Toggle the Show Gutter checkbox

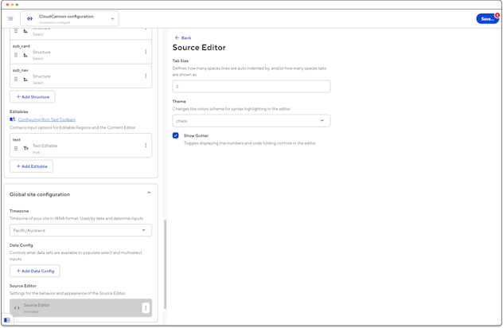[x=175, y=135]
